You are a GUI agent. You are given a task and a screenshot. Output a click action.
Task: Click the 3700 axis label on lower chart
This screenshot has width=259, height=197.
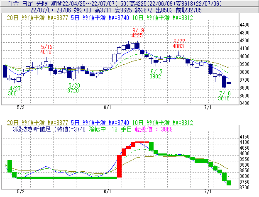pos(244,187)
